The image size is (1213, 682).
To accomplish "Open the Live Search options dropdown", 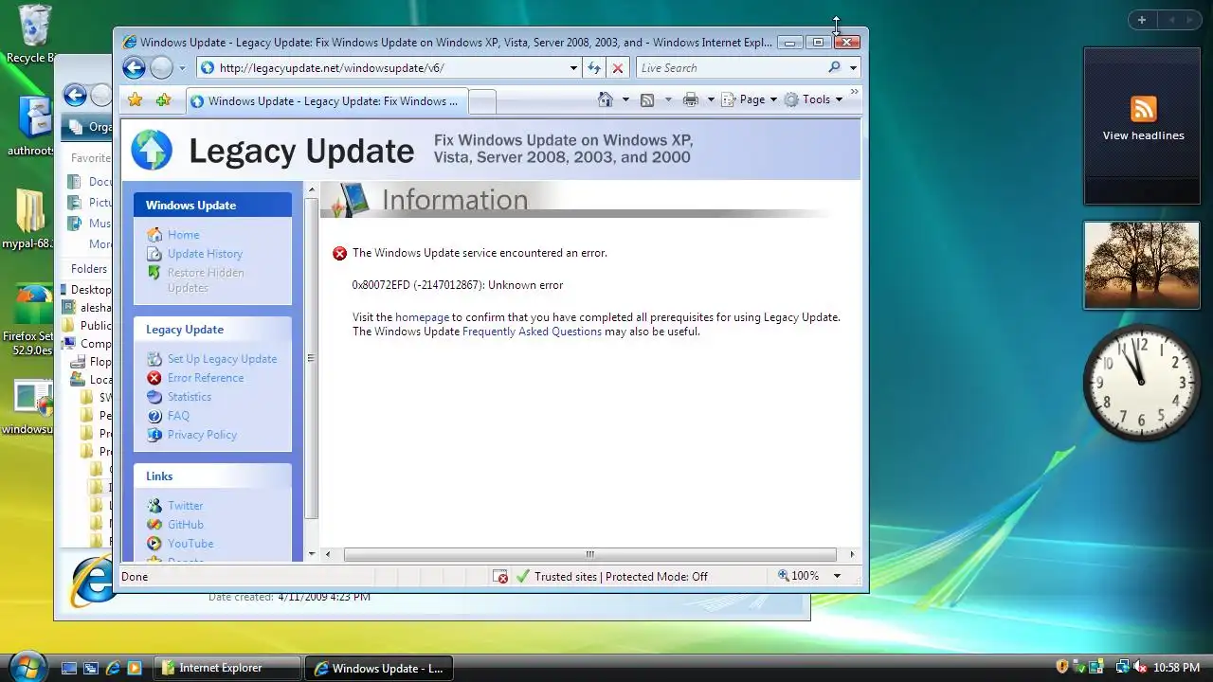I will (853, 68).
